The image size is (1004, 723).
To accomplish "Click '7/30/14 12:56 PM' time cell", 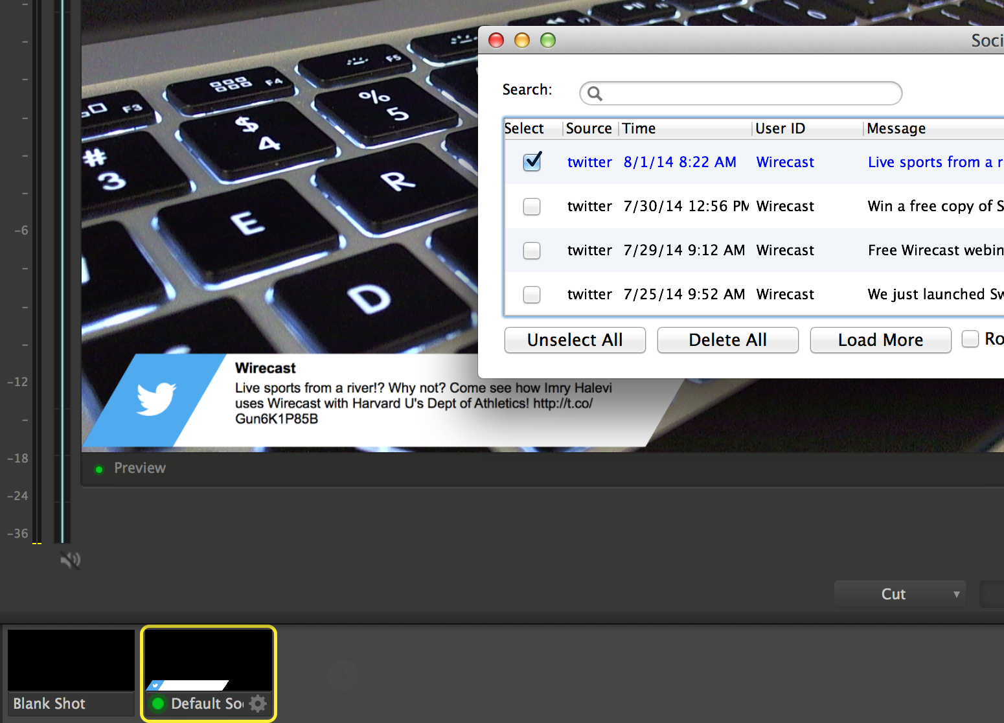I will click(686, 206).
